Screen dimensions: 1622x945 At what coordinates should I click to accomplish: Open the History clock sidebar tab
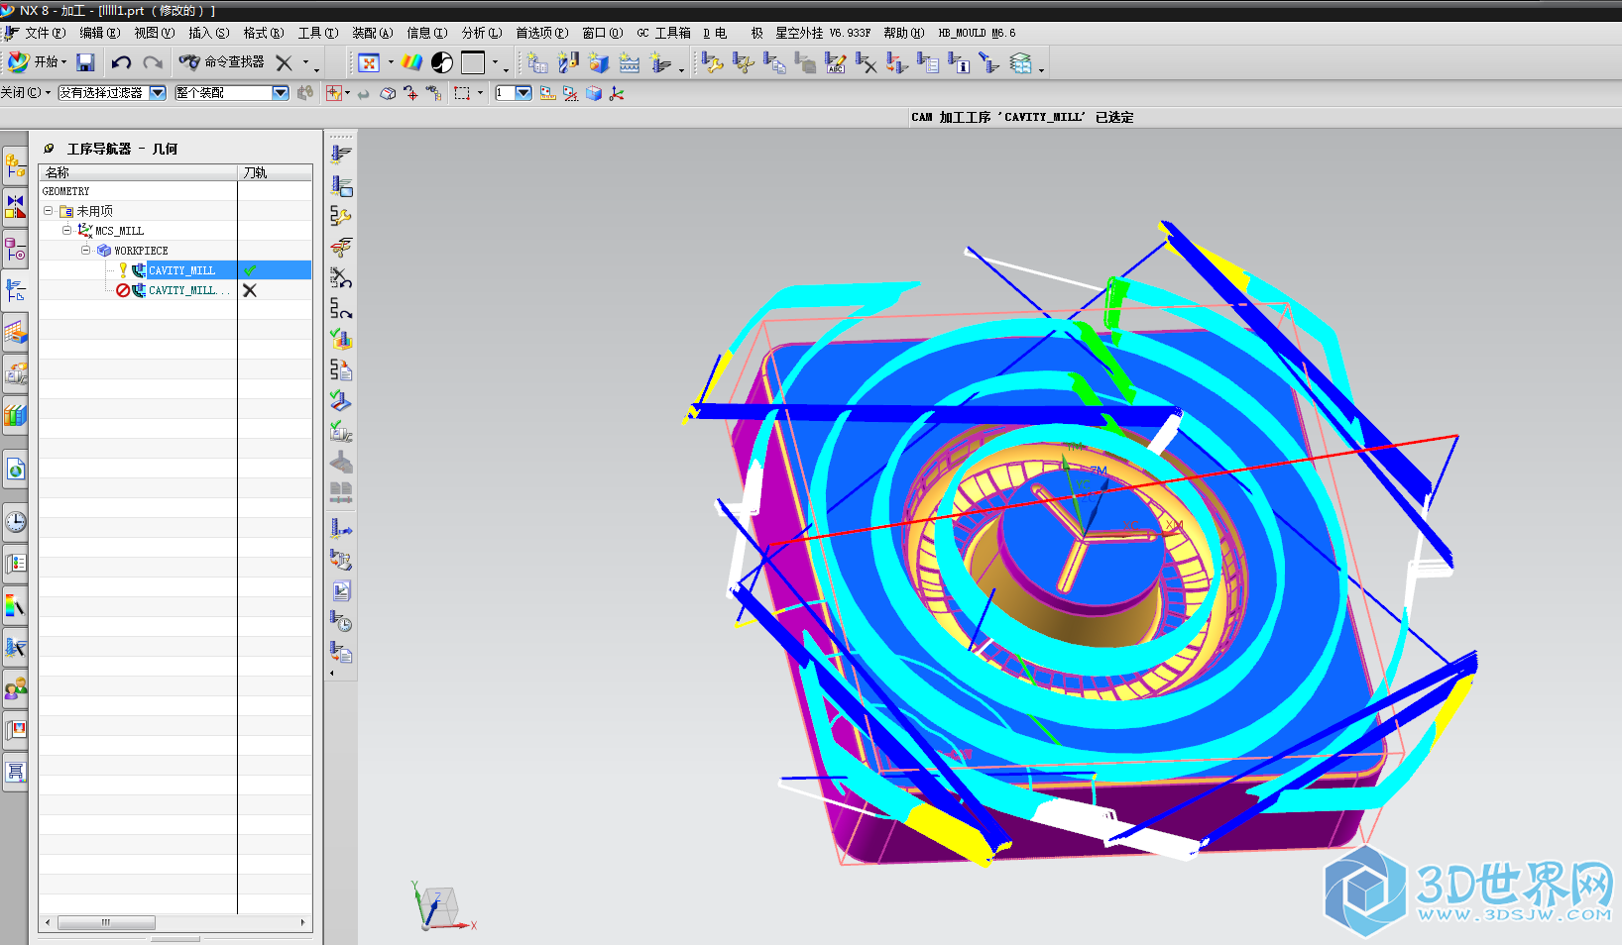point(15,522)
